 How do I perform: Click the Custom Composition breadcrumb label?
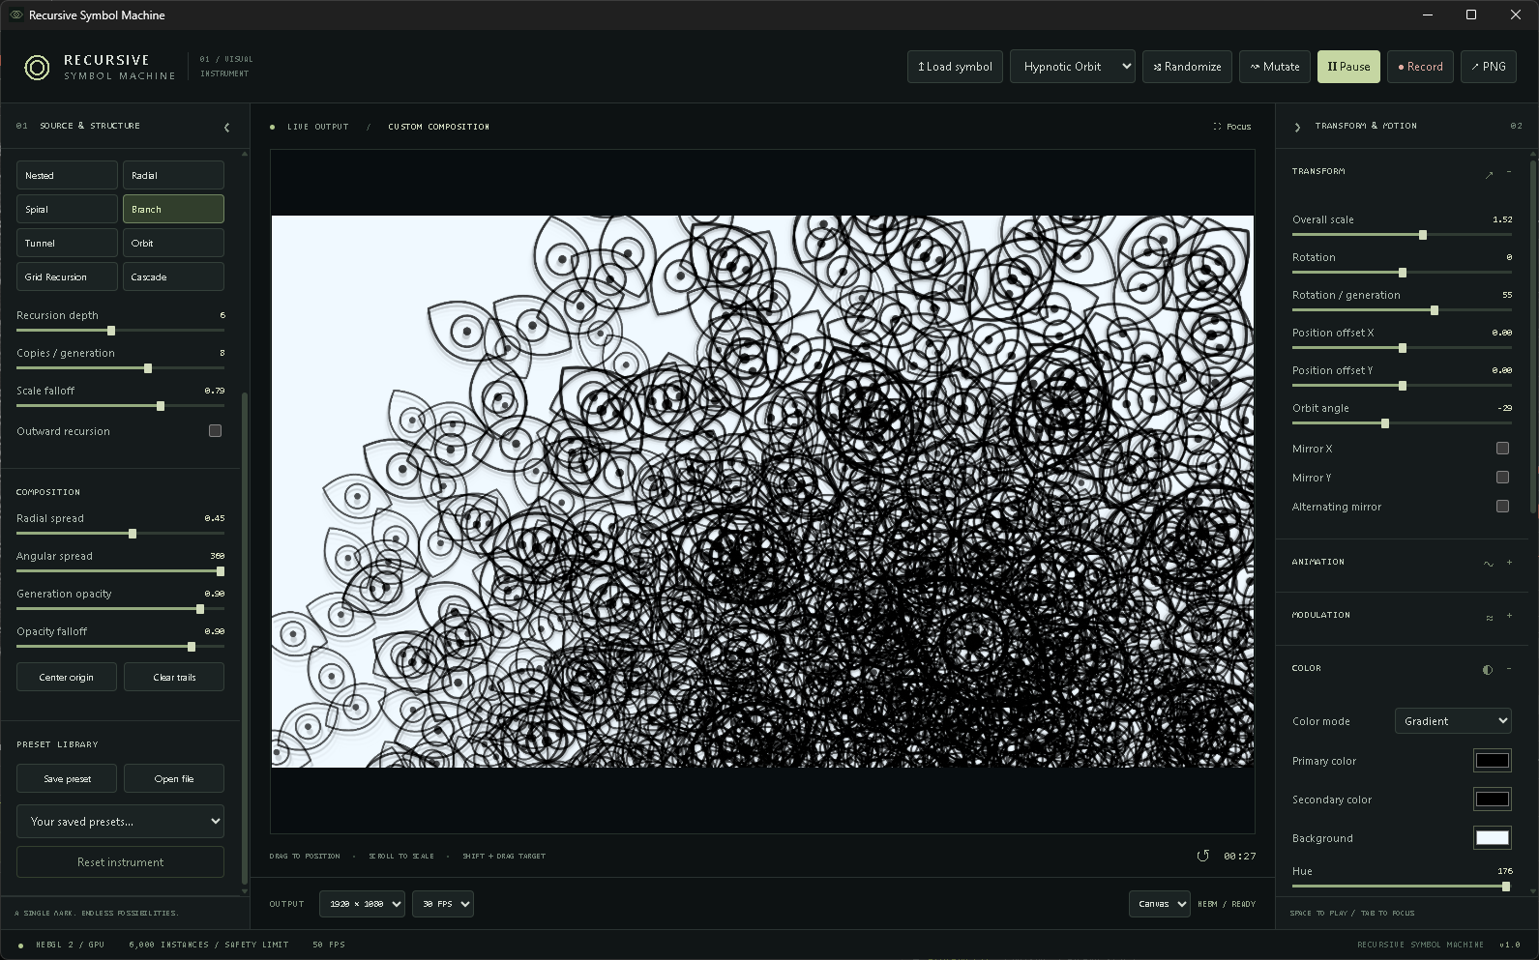pyautogui.click(x=438, y=127)
